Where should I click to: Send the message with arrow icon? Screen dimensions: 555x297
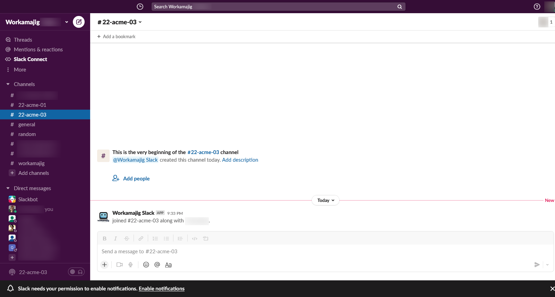point(537,265)
